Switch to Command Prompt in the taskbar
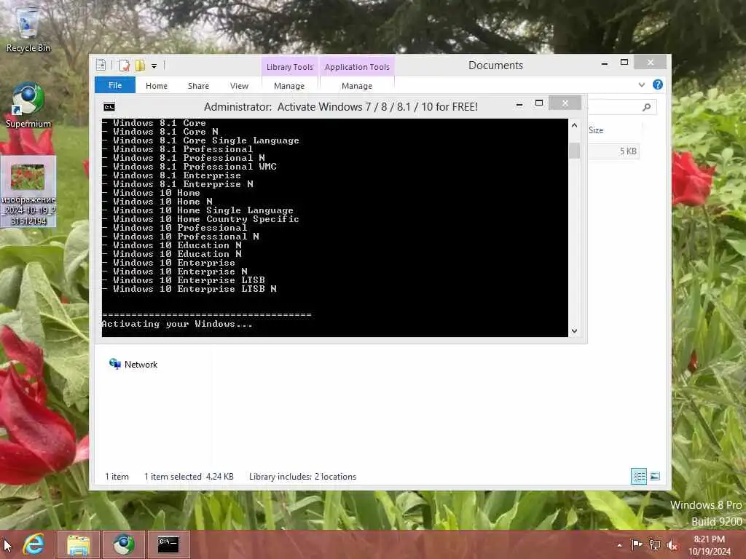The width and height of the screenshot is (746, 559). click(x=168, y=544)
